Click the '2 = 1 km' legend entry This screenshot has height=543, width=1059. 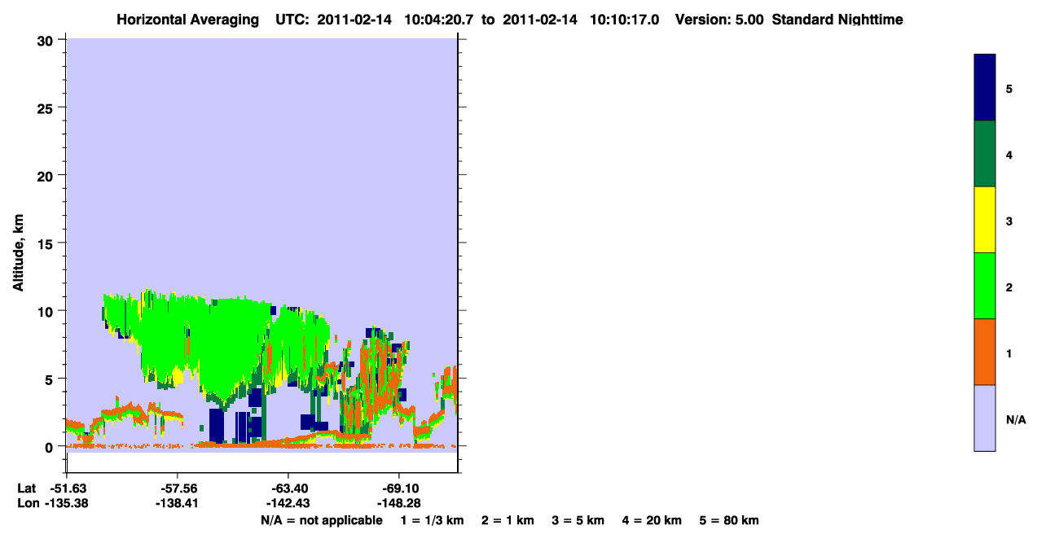508,521
